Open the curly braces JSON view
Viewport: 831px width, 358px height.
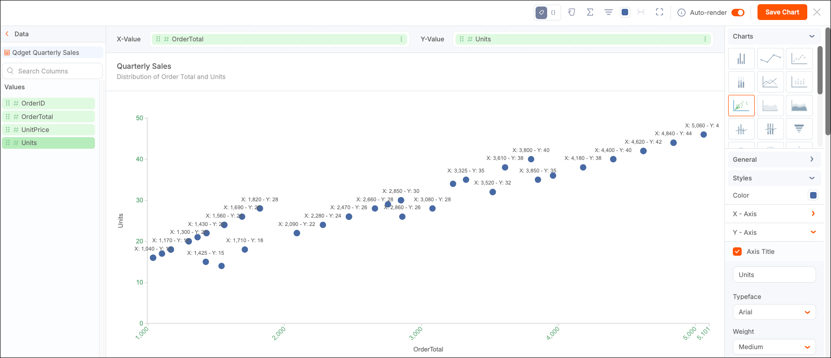(x=553, y=13)
